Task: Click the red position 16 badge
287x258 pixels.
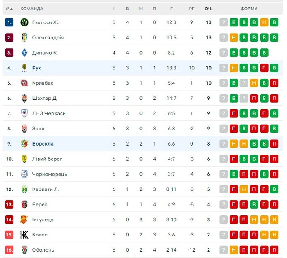Action: pyautogui.click(x=9, y=250)
